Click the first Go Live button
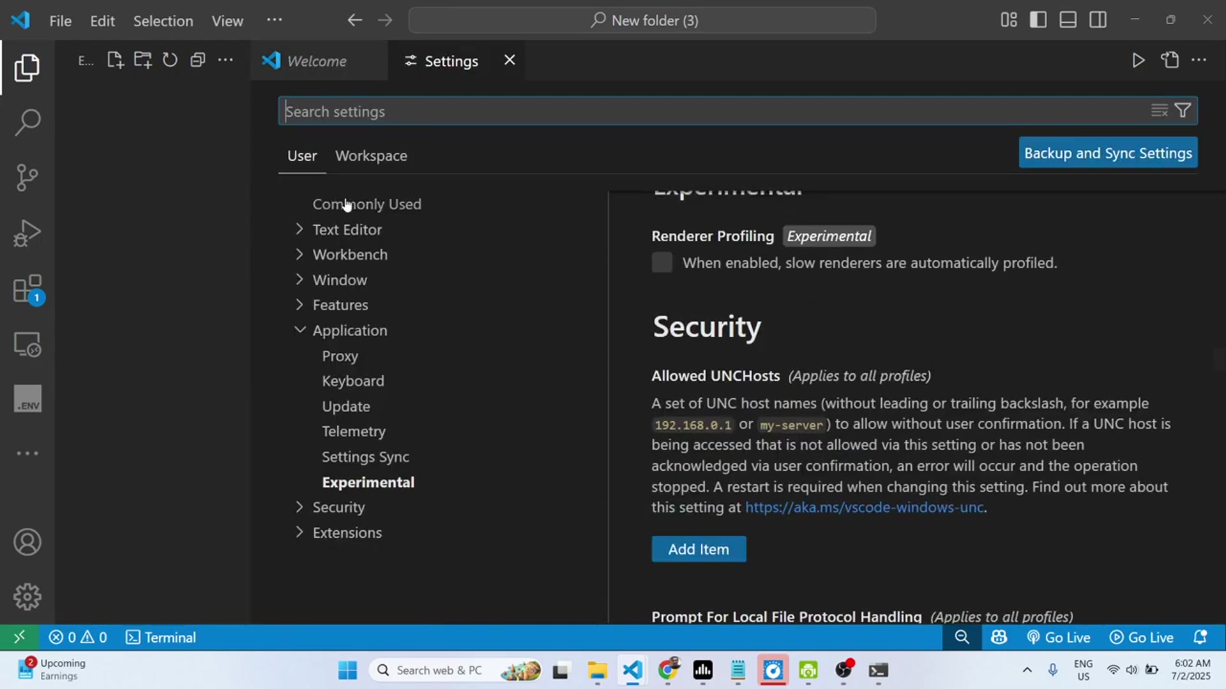This screenshot has width=1226, height=689. 1059,637
